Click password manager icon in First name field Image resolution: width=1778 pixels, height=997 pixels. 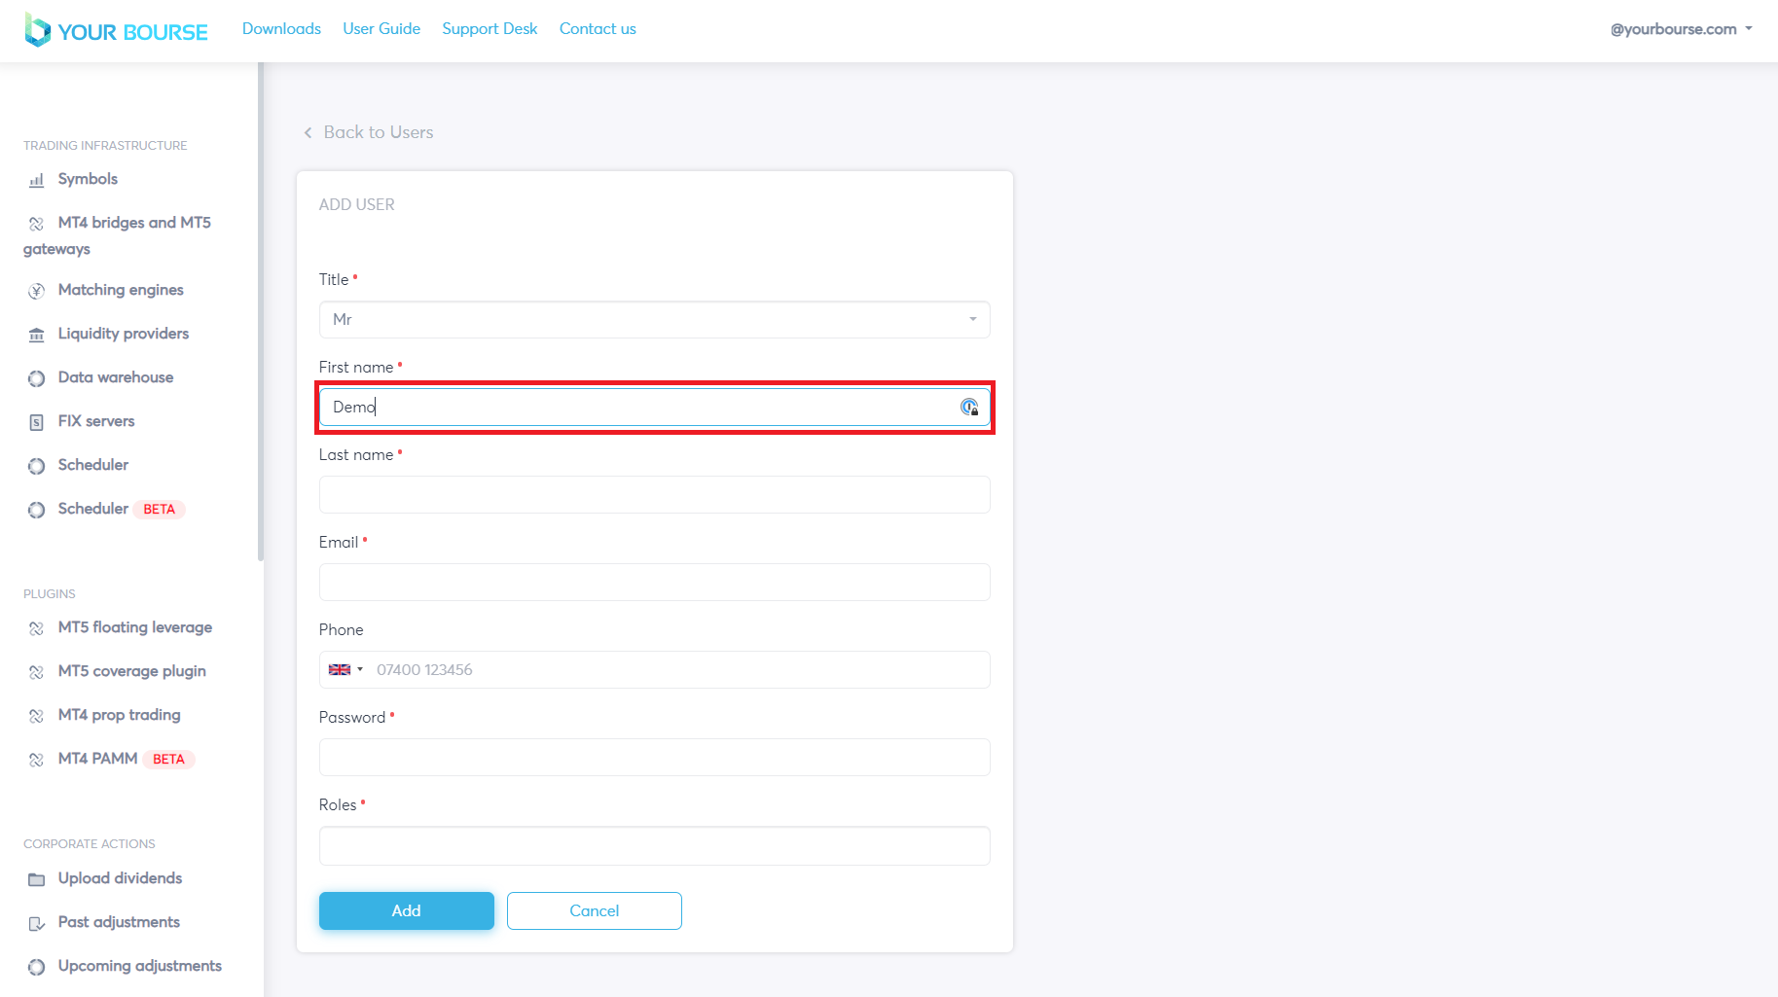pyautogui.click(x=969, y=408)
